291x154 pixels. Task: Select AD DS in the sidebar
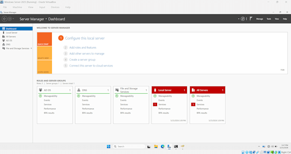[16, 41]
